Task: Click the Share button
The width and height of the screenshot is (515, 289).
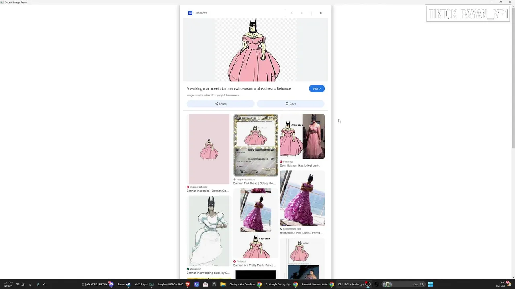Action: pos(220,104)
